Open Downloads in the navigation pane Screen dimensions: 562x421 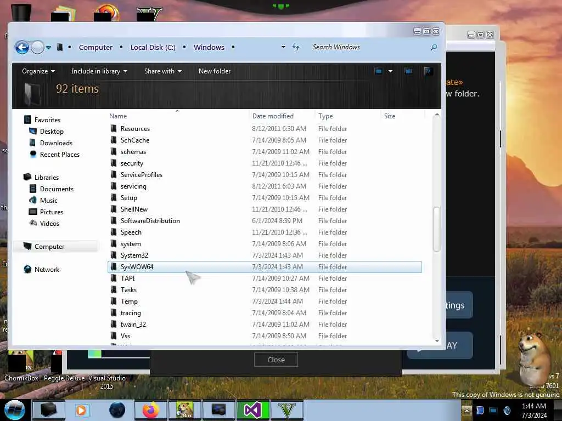(x=57, y=143)
